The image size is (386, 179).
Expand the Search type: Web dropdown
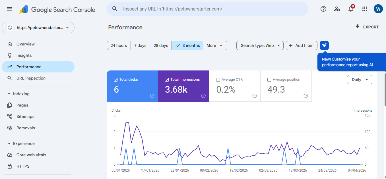pos(260,45)
